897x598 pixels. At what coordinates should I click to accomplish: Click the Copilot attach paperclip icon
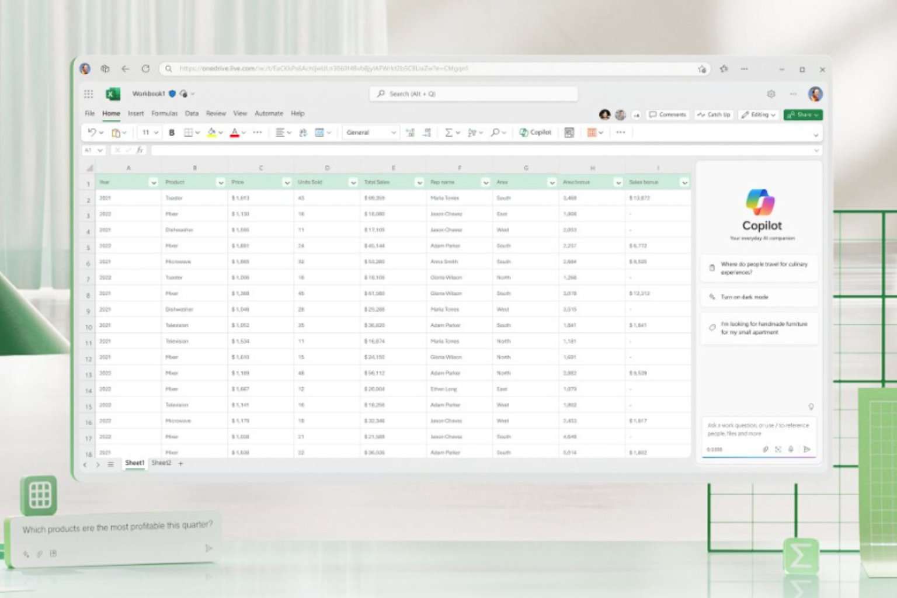765,450
